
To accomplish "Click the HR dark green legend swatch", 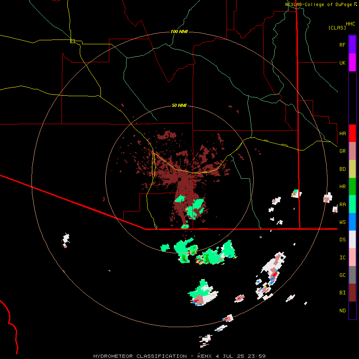I will click(352, 186).
